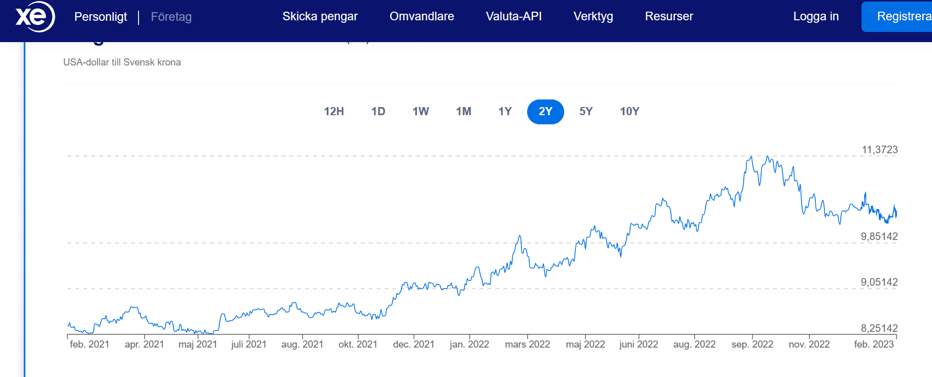Click the active 2Y range button
This screenshot has width=932, height=377.
[545, 112]
